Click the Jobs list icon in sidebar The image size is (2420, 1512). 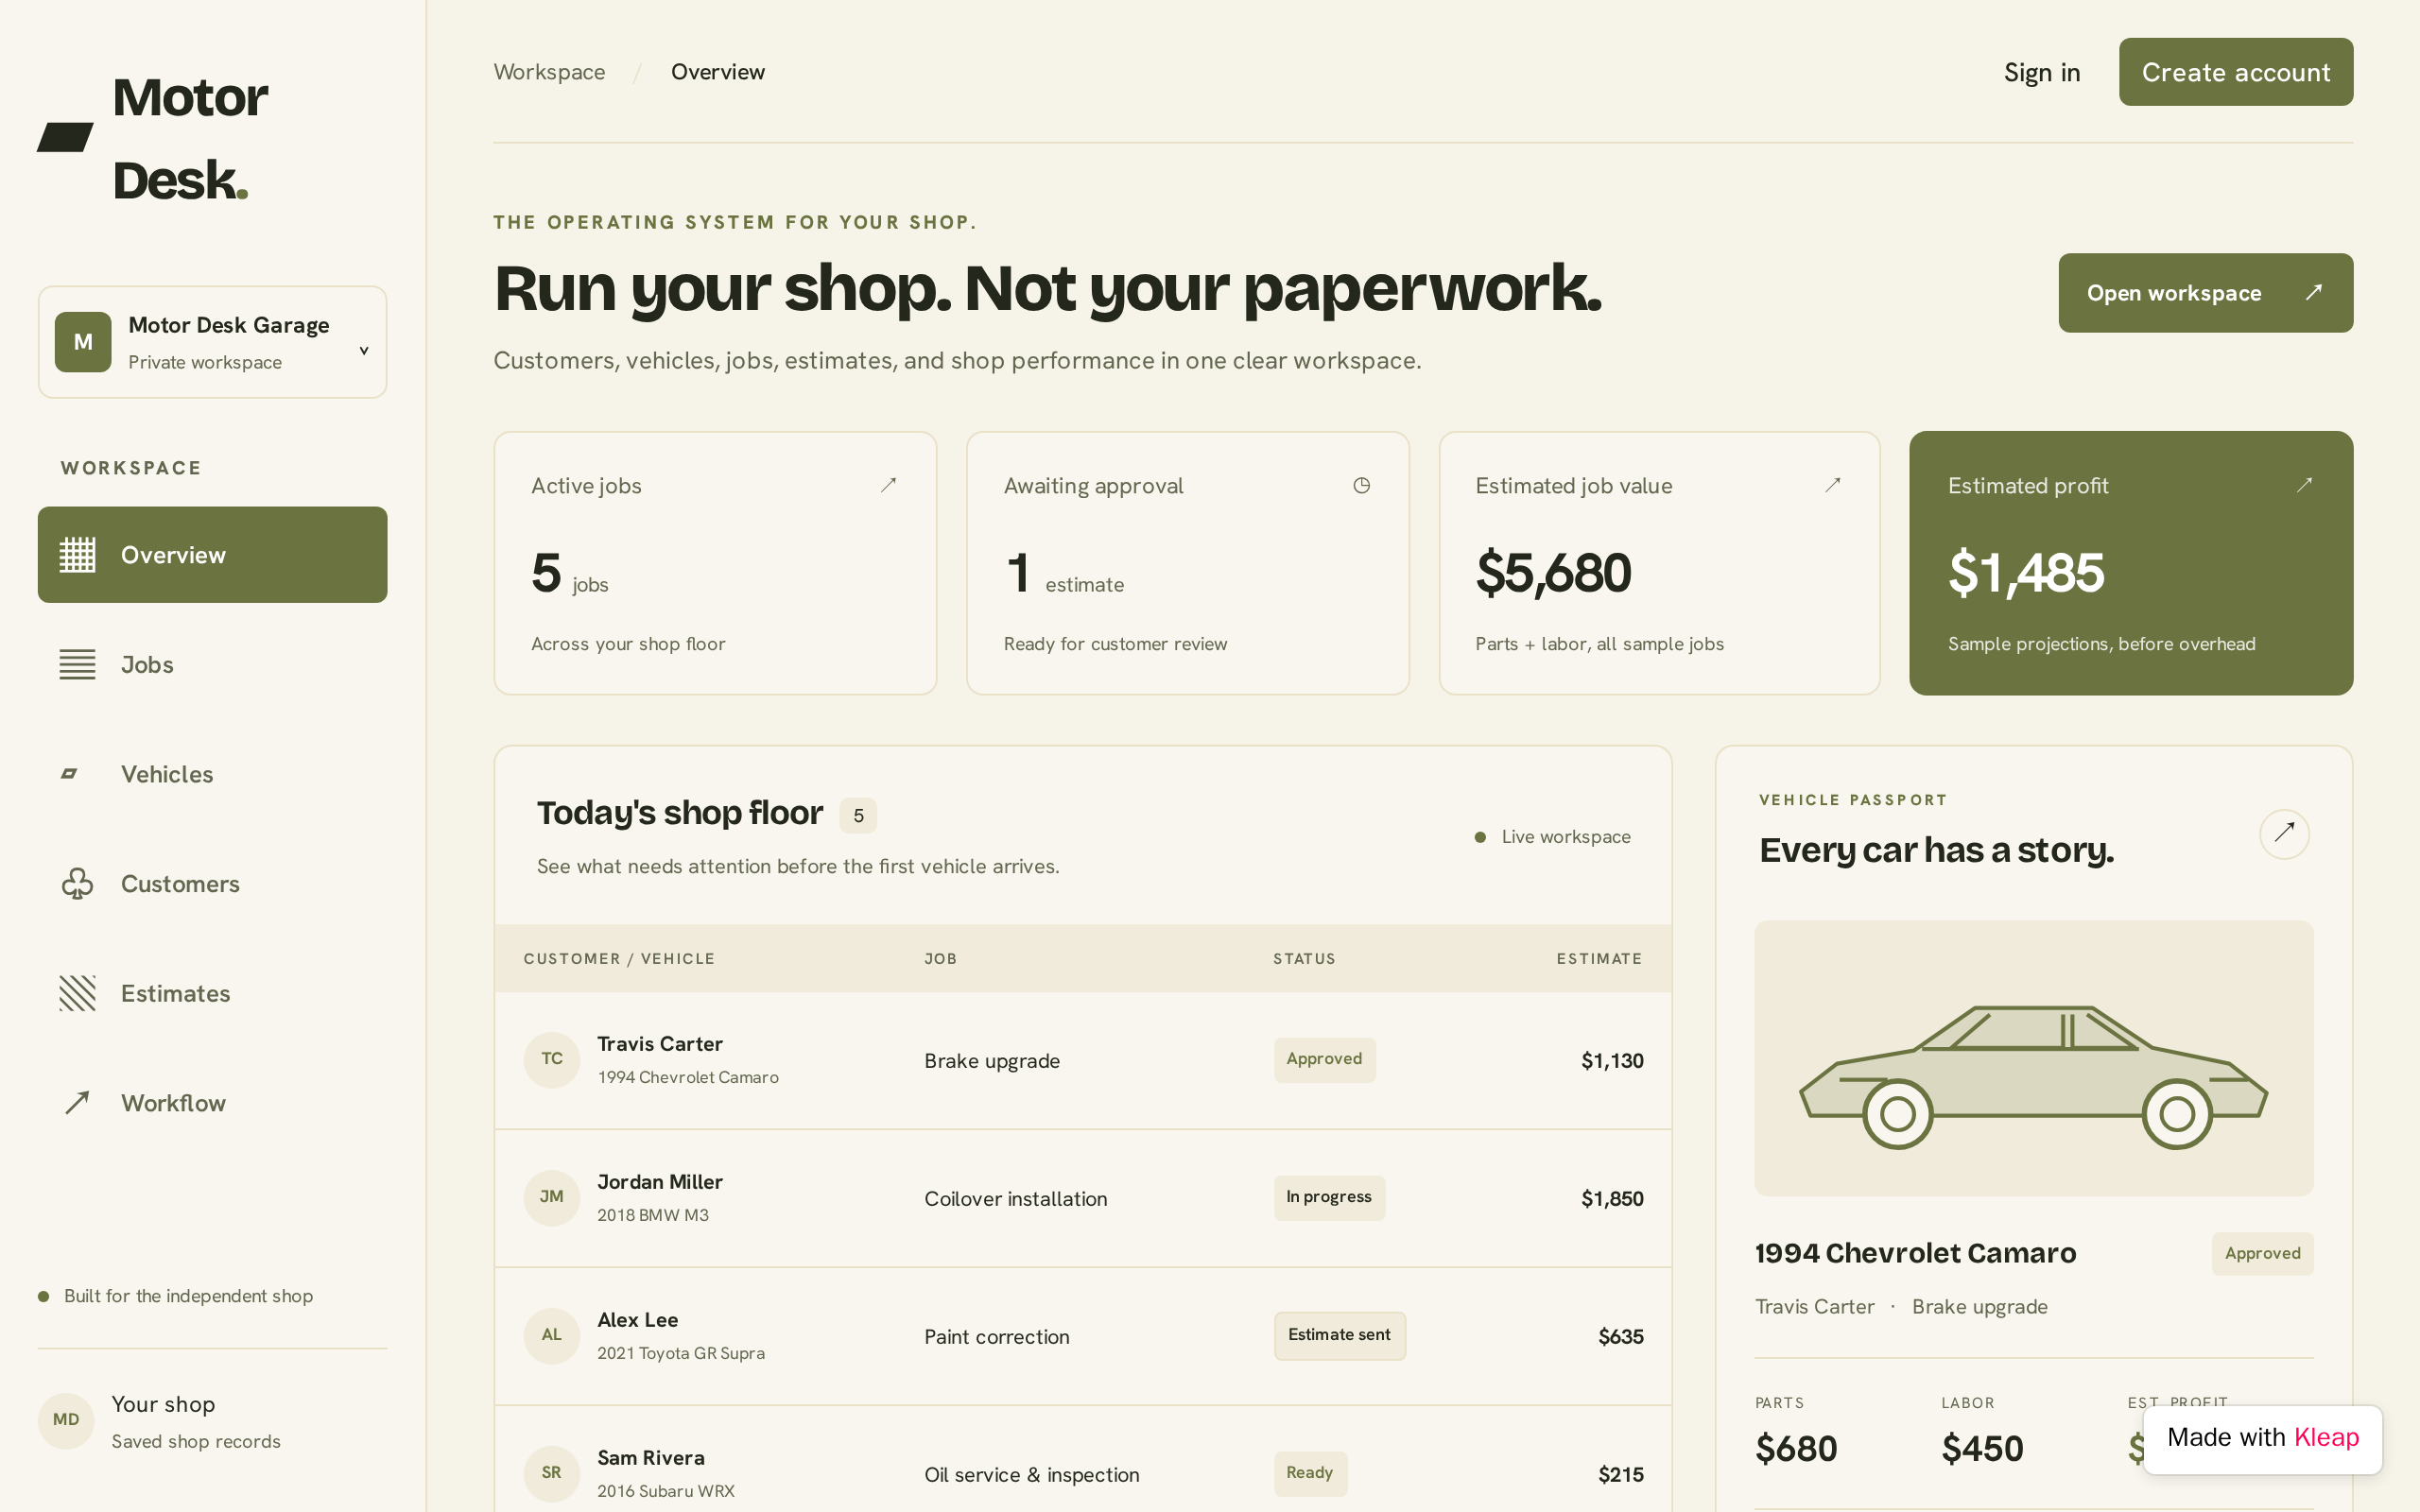[77, 664]
